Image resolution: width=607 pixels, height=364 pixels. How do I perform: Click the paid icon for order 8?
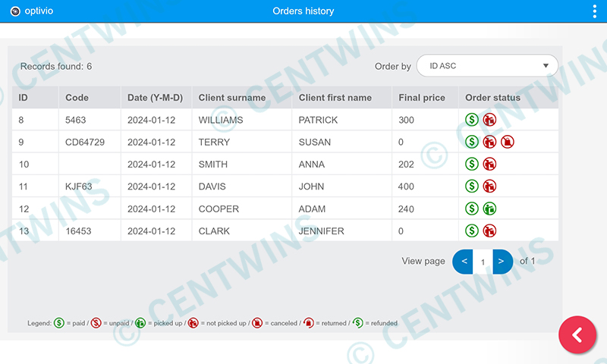click(x=471, y=120)
